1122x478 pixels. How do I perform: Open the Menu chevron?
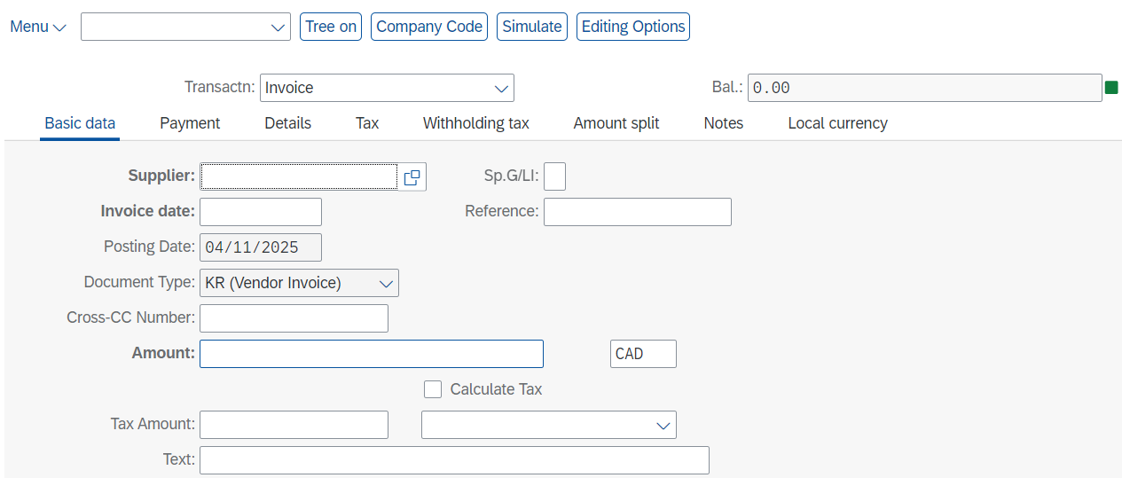(x=59, y=27)
